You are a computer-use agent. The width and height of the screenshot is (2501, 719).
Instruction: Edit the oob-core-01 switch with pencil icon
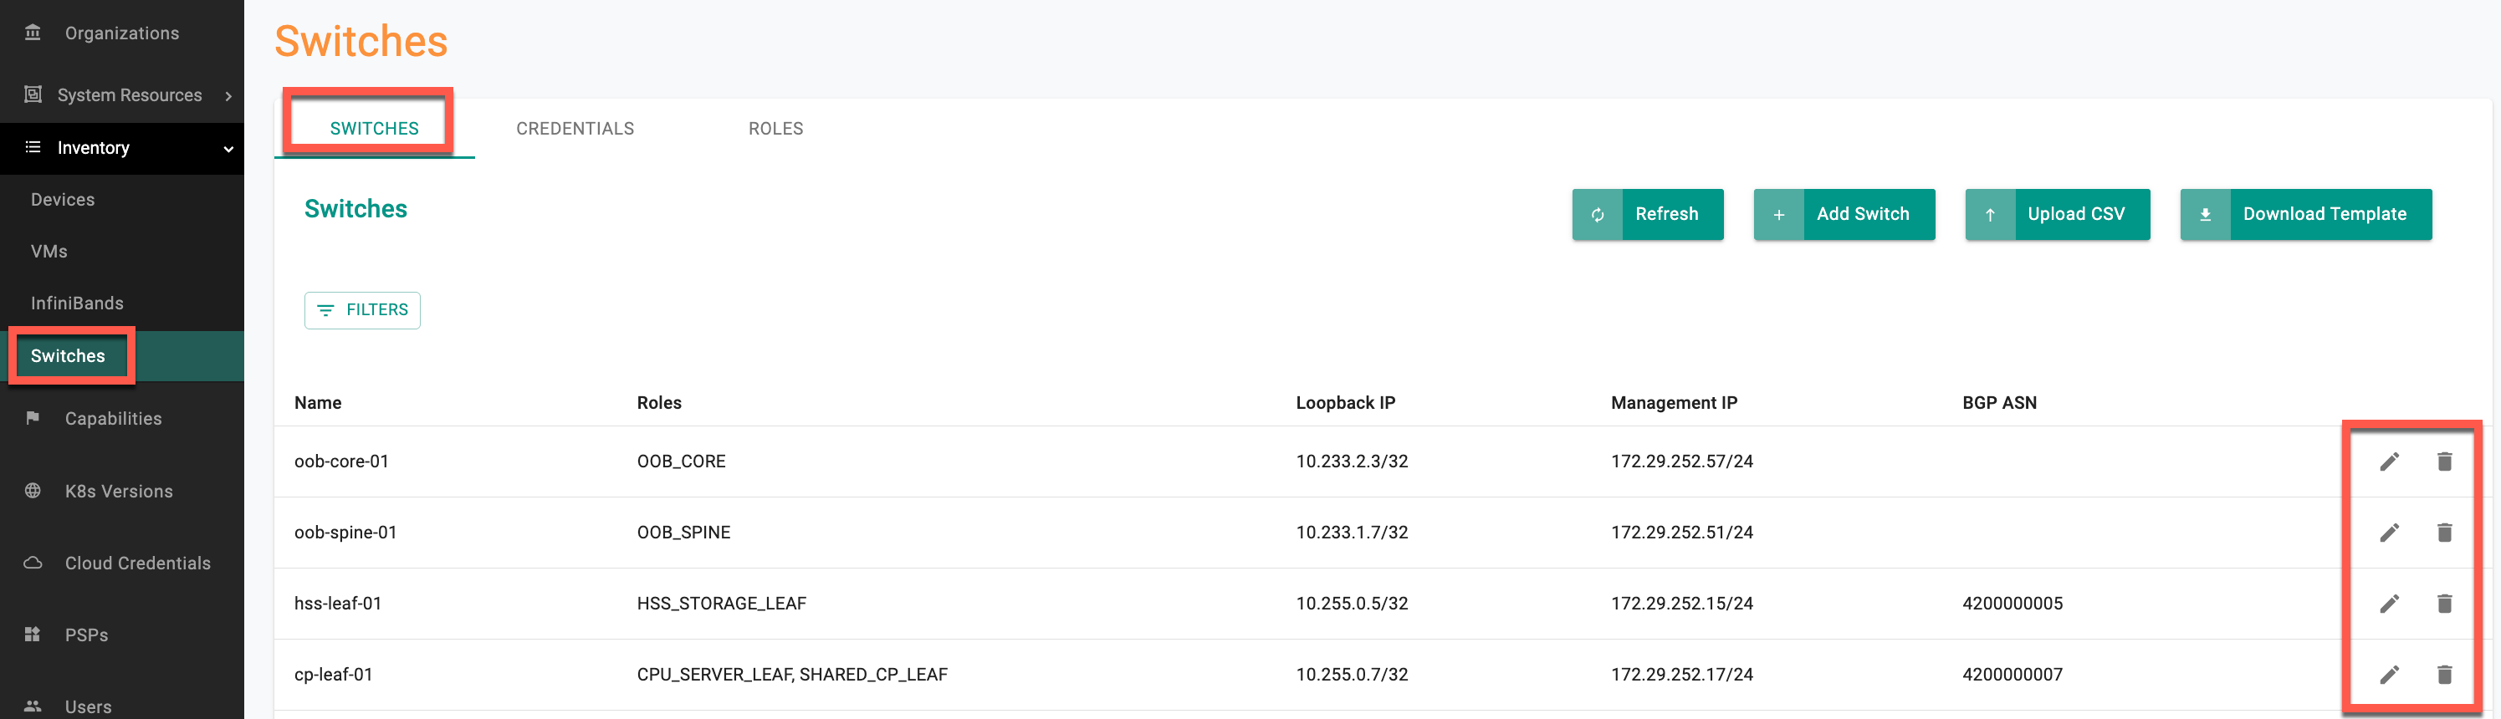2390,461
